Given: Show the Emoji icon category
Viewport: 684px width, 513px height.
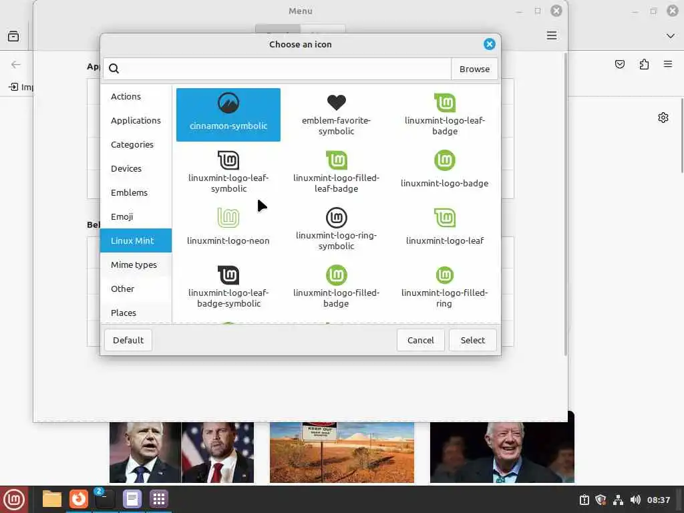Looking at the screenshot, I should (x=136, y=216).
